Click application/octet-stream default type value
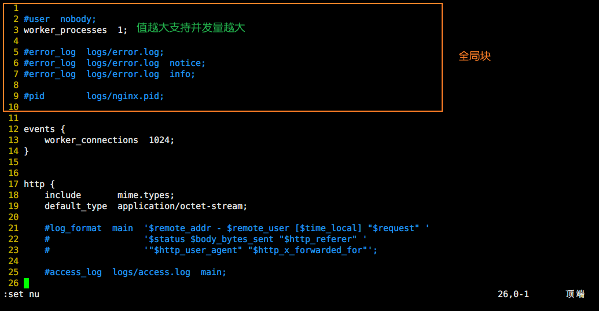The image size is (599, 311). coord(182,206)
